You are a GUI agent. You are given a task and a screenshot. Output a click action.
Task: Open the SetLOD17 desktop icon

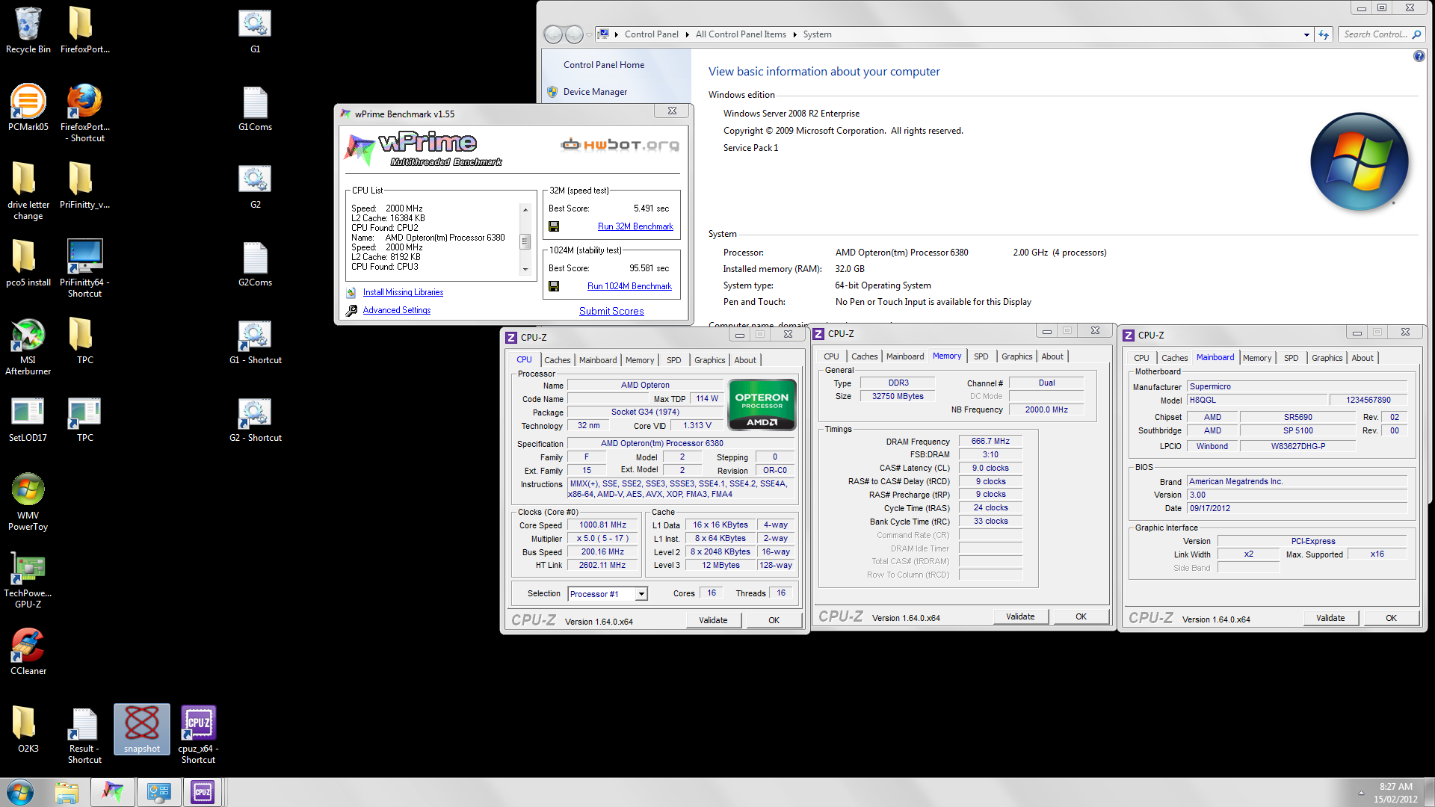point(28,418)
